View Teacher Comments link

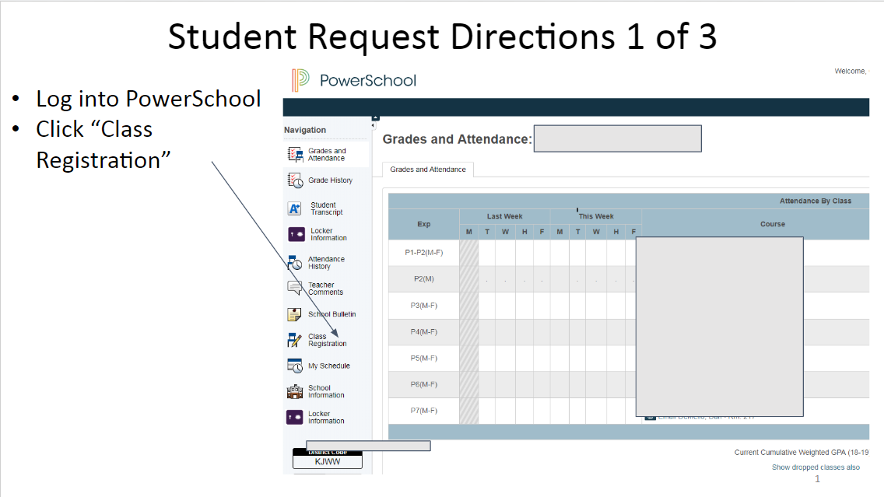(x=325, y=289)
